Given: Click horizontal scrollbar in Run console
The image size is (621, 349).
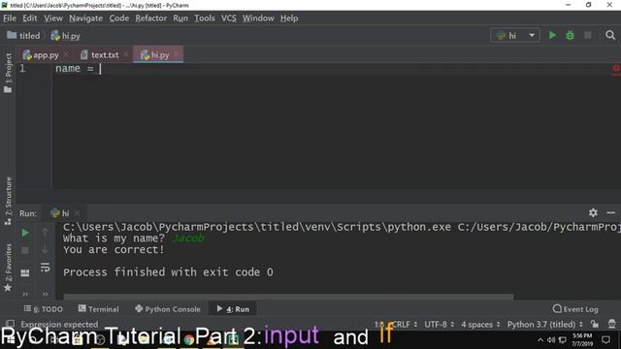Looking at the screenshot, I should (288, 297).
